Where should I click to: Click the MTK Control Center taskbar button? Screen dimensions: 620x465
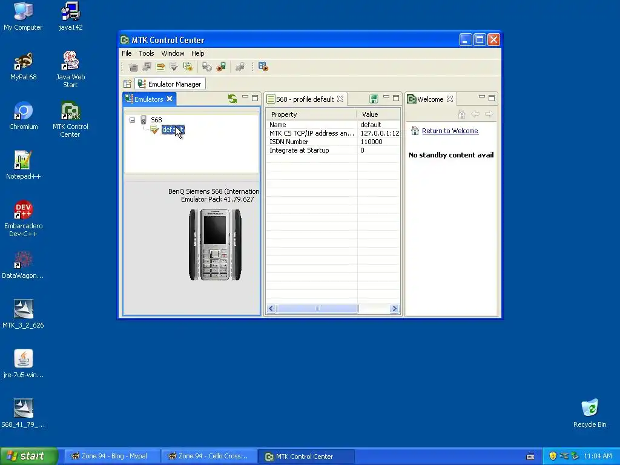pyautogui.click(x=306, y=457)
